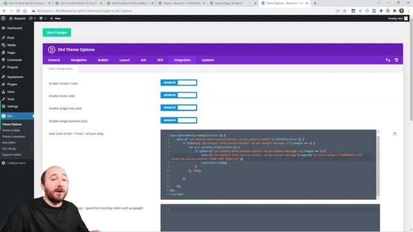Click the share icon in address bar
The image size is (413, 232).
pyautogui.click(x=337, y=11)
